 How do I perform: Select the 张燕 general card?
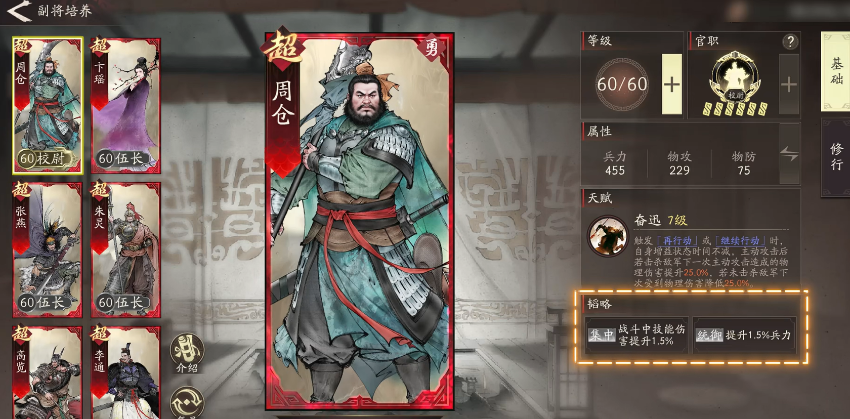[x=47, y=249]
